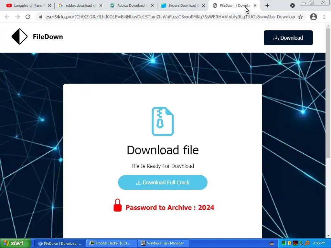331x248 pixels.
Task: Open Process Hacker from the taskbar
Action: tap(112, 243)
